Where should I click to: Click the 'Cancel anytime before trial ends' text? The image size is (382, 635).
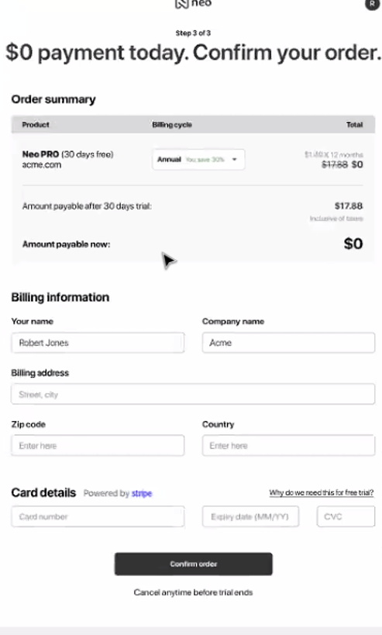[193, 592]
